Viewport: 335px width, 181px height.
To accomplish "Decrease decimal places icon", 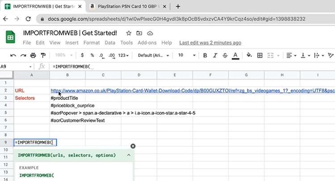I will click(x=102, y=55).
